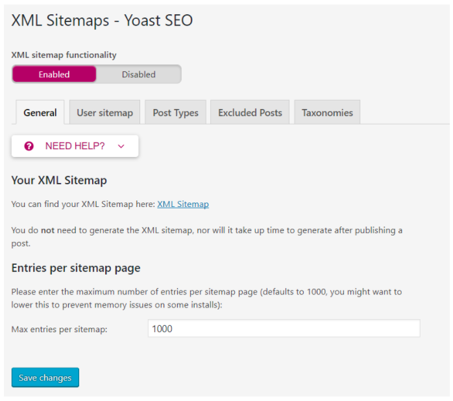Image resolution: width=453 pixels, height=401 pixels.
Task: Click the Save changes button
Action: click(45, 377)
